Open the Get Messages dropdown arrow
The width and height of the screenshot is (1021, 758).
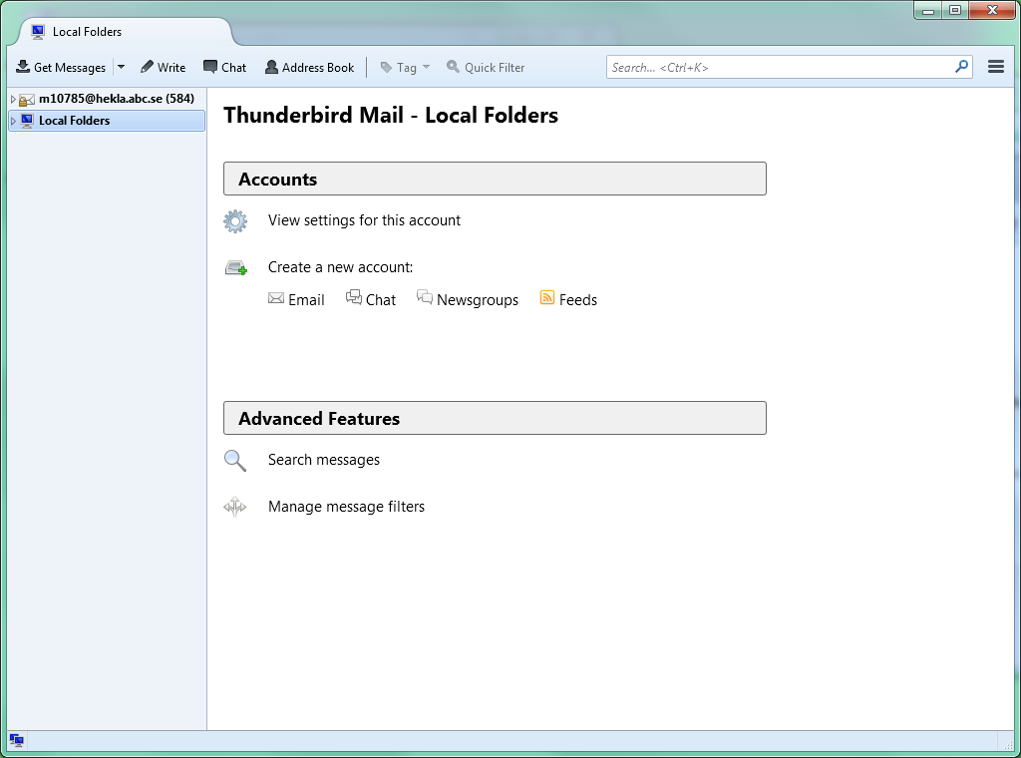(121, 68)
